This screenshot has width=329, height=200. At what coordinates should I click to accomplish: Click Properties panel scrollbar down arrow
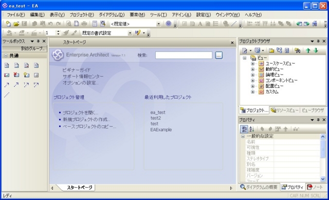click(323, 179)
